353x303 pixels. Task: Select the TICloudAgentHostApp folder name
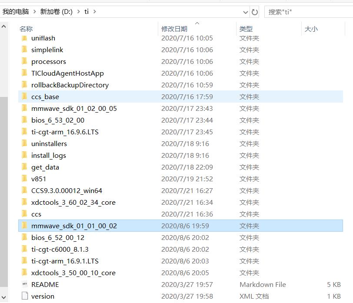67,73
